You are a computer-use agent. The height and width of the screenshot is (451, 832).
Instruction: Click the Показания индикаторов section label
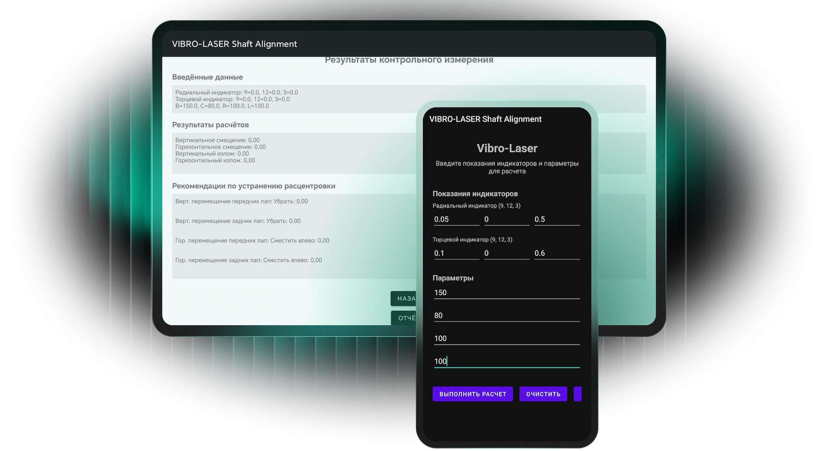[475, 193]
